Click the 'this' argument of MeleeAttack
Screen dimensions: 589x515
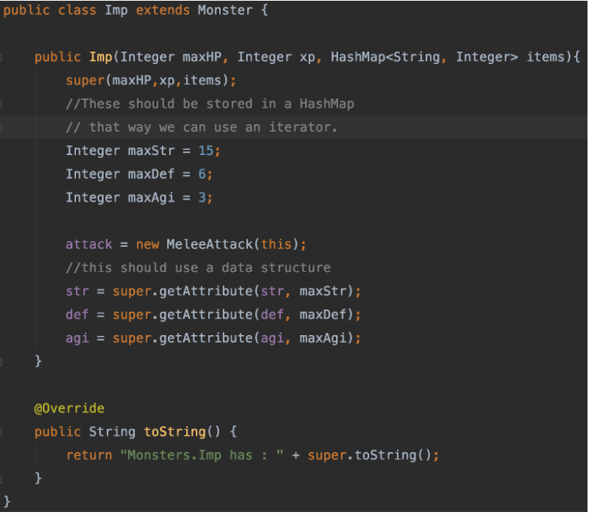(x=276, y=245)
